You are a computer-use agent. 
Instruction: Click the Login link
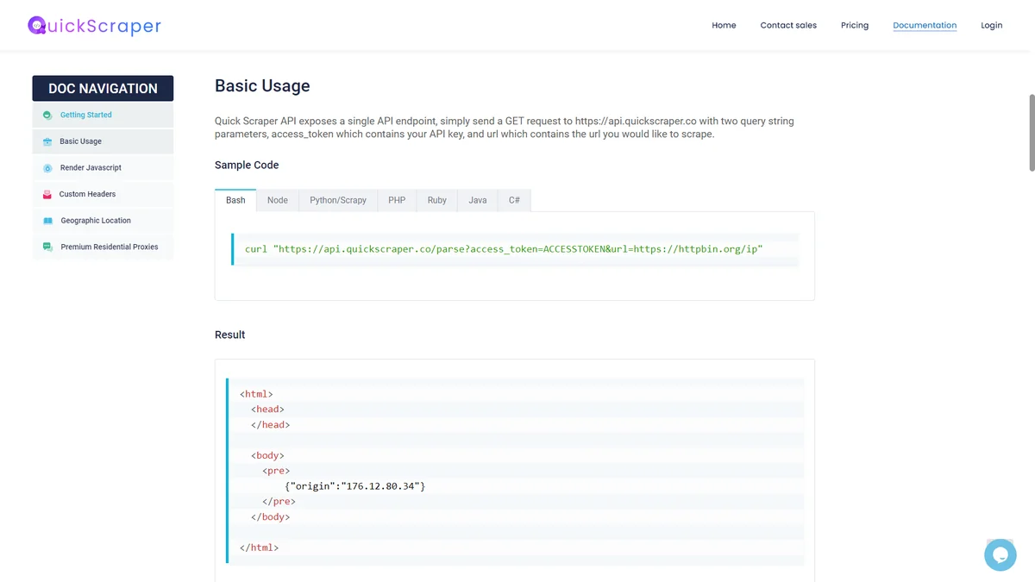tap(992, 25)
